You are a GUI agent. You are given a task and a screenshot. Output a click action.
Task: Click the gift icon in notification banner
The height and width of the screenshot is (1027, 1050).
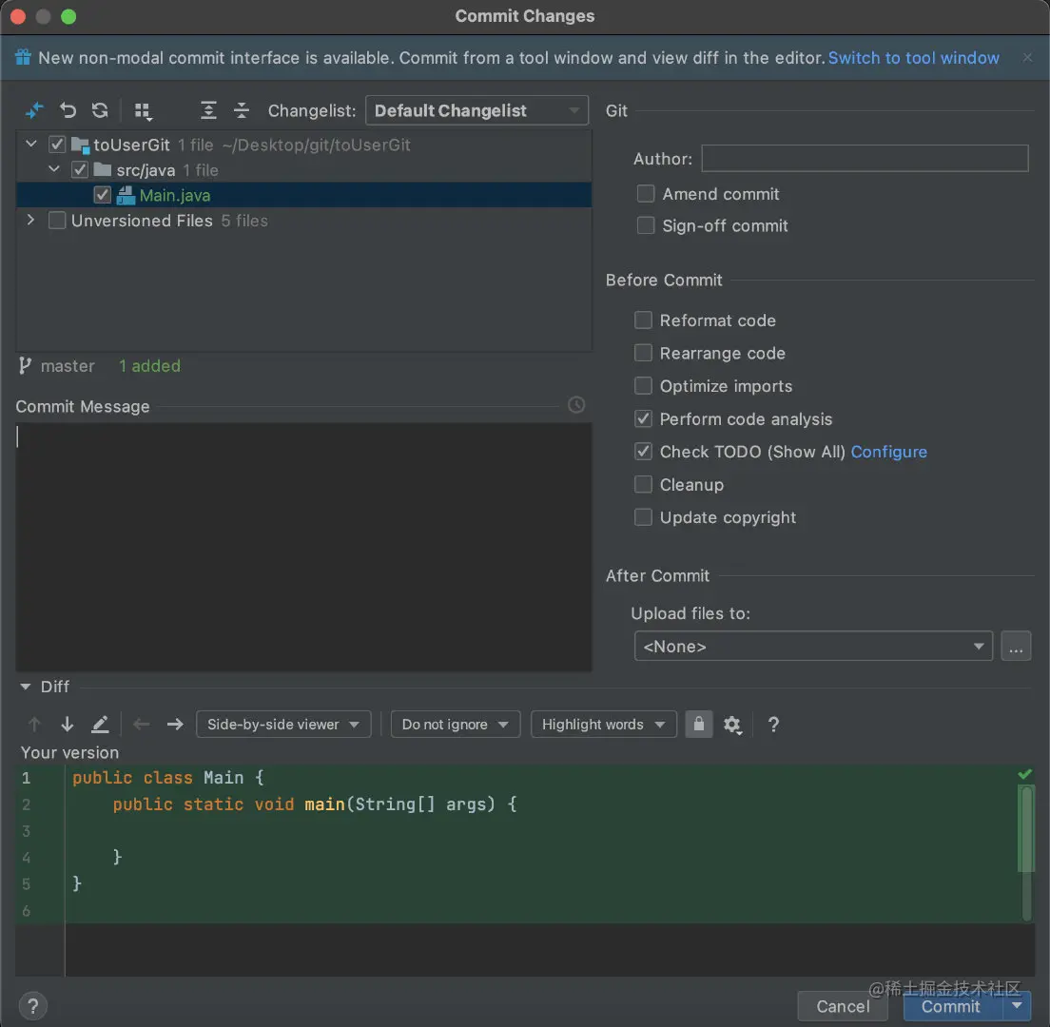[x=23, y=58]
